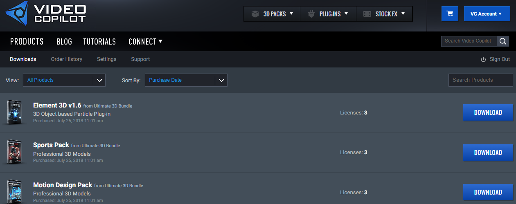The width and height of the screenshot is (516, 204).
Task: Open the Sort By Purchase Date dropdown
Action: tap(186, 80)
